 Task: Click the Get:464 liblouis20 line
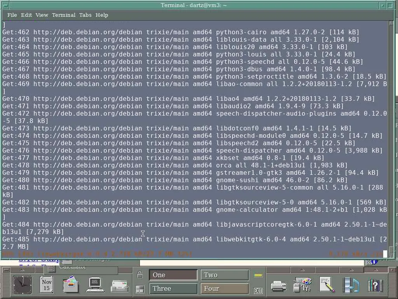[175, 47]
